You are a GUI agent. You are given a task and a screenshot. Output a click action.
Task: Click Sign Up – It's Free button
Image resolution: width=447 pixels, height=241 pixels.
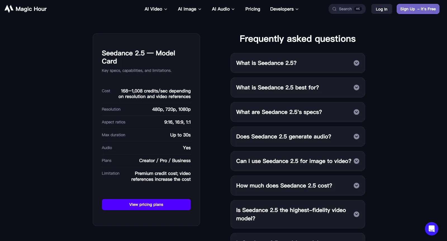[x=418, y=9]
